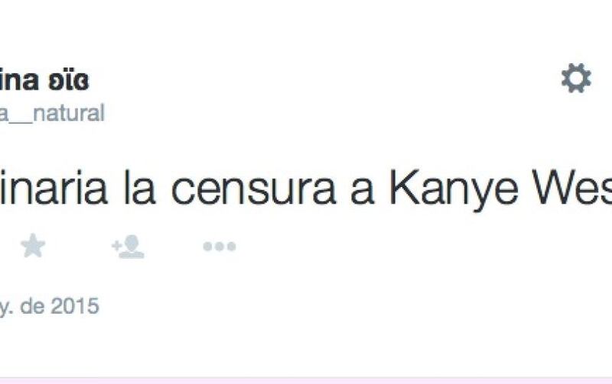Click the butterfly symbol in display name
The image size is (612, 384).
[69, 80]
